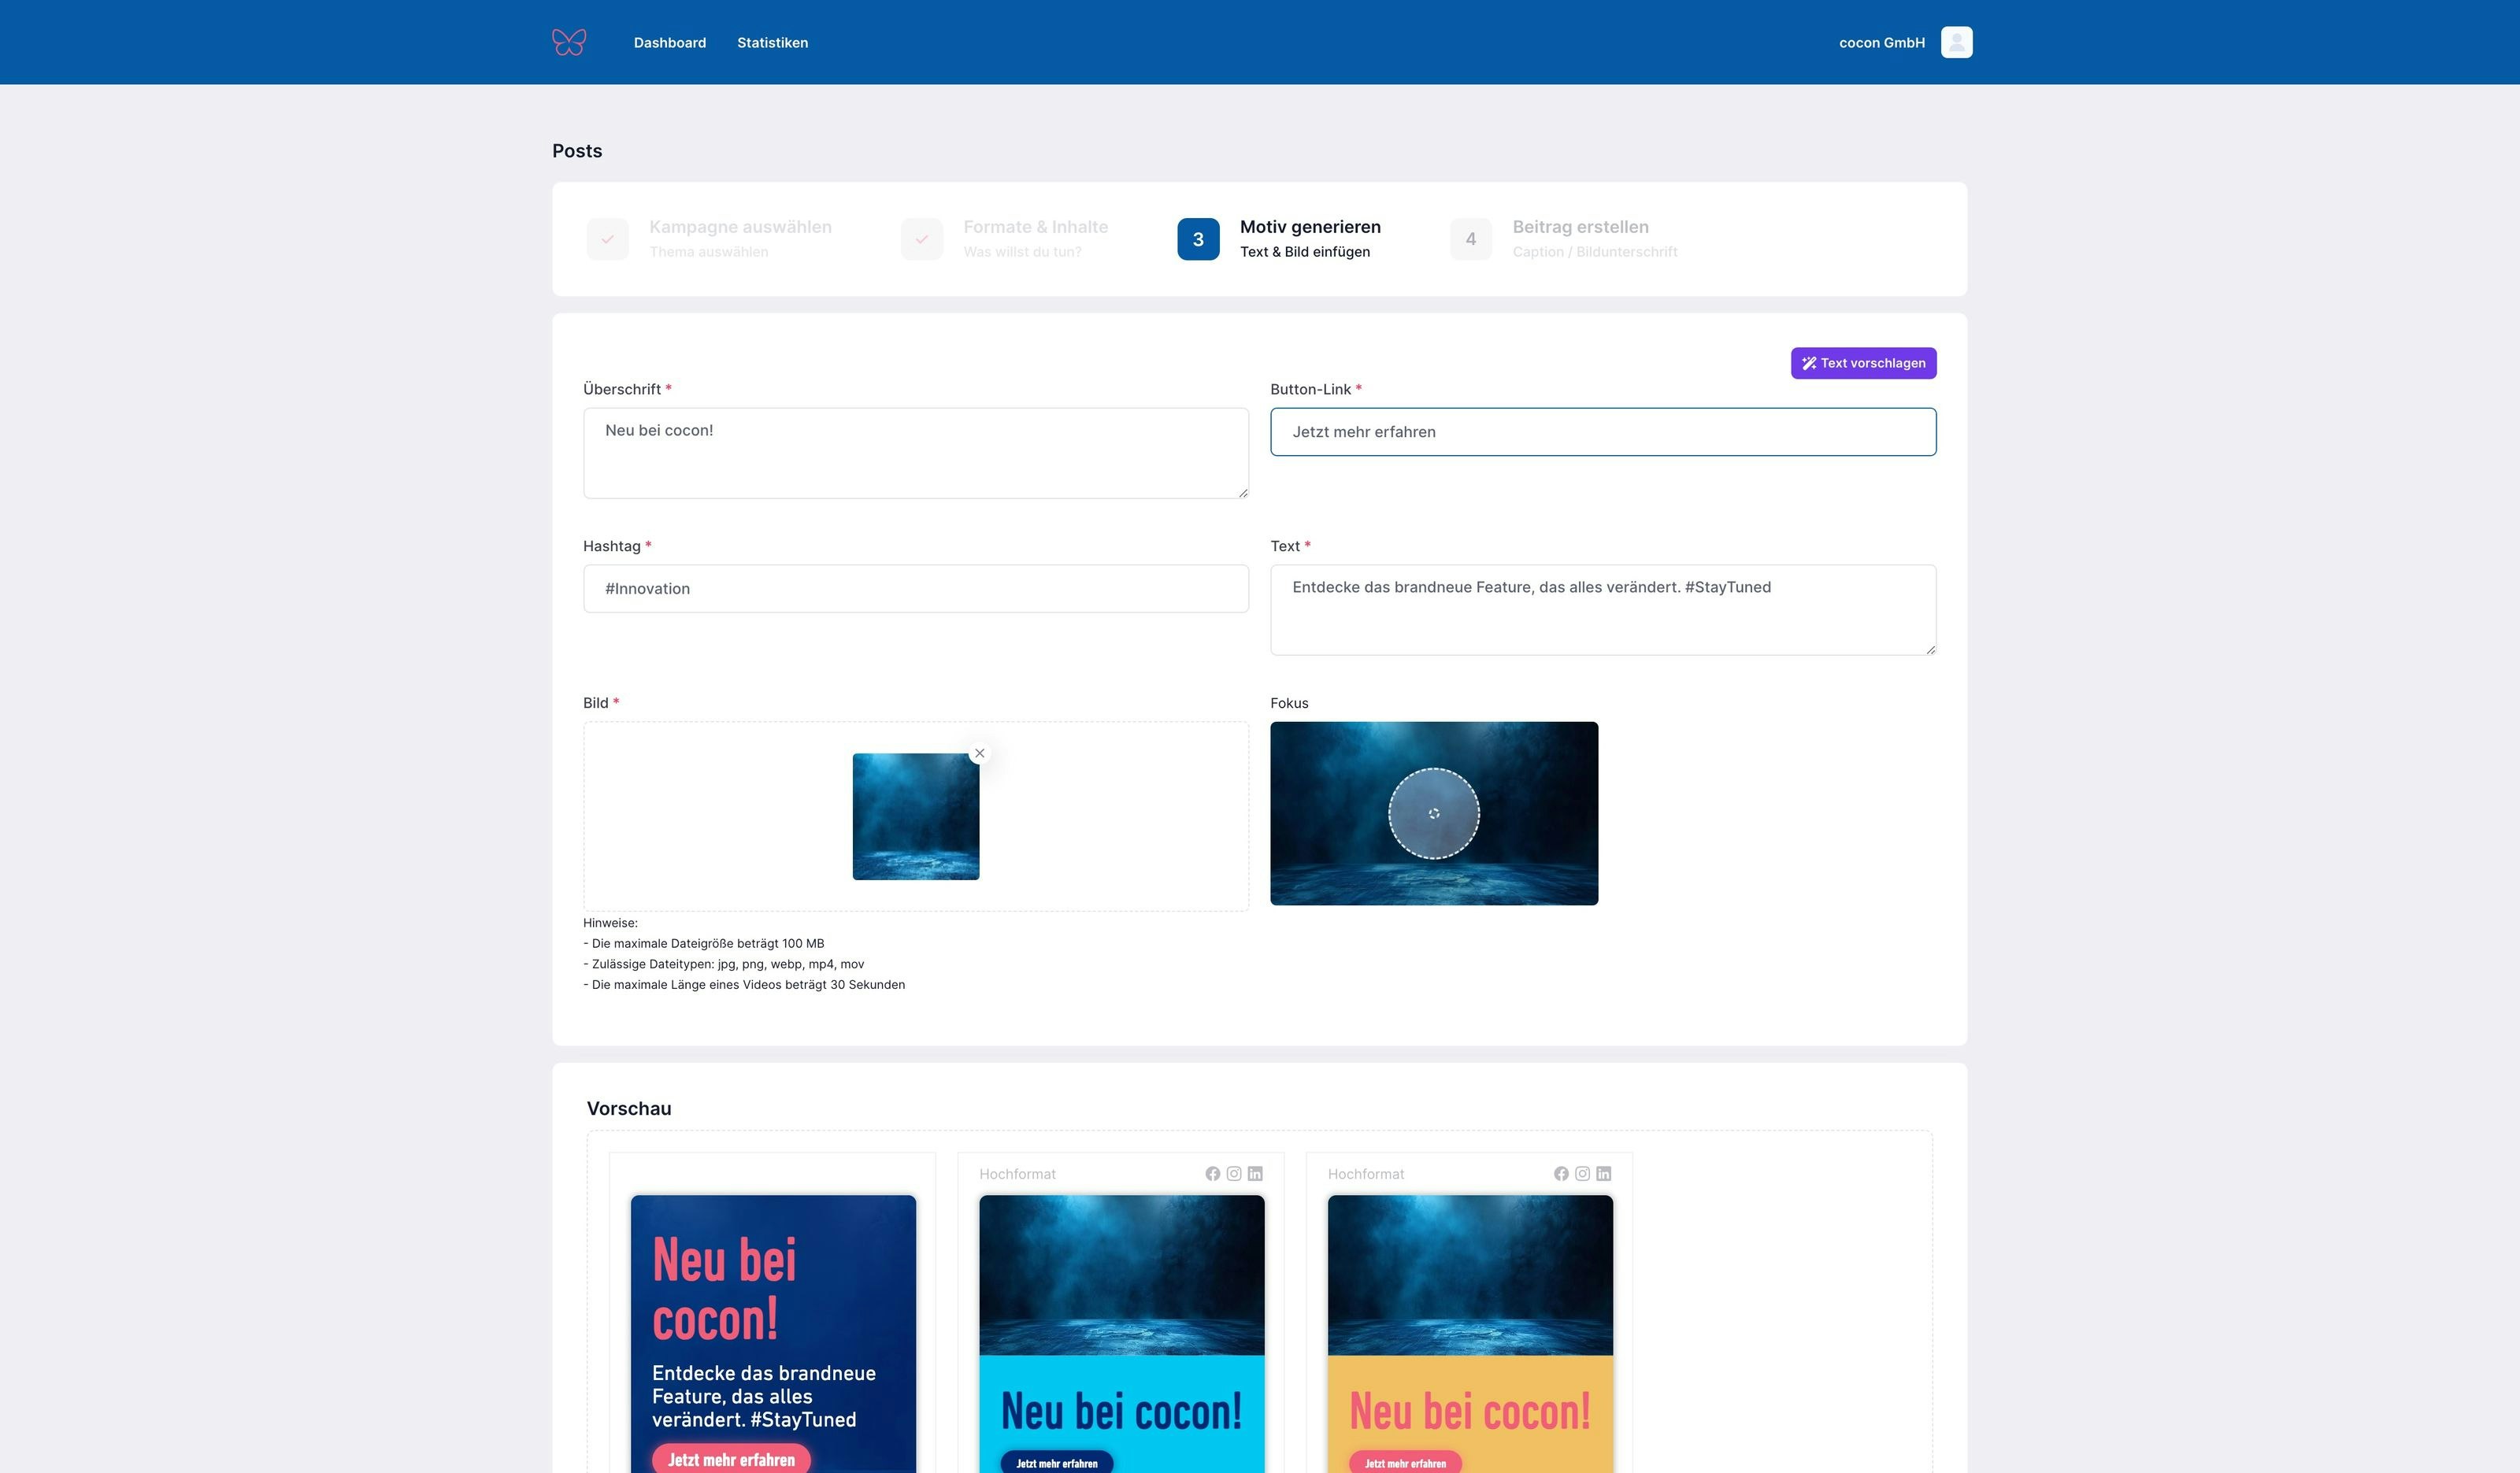Viewport: 2520px width, 1473px height.
Task: Click into the Überschrift text area
Action: point(915,453)
